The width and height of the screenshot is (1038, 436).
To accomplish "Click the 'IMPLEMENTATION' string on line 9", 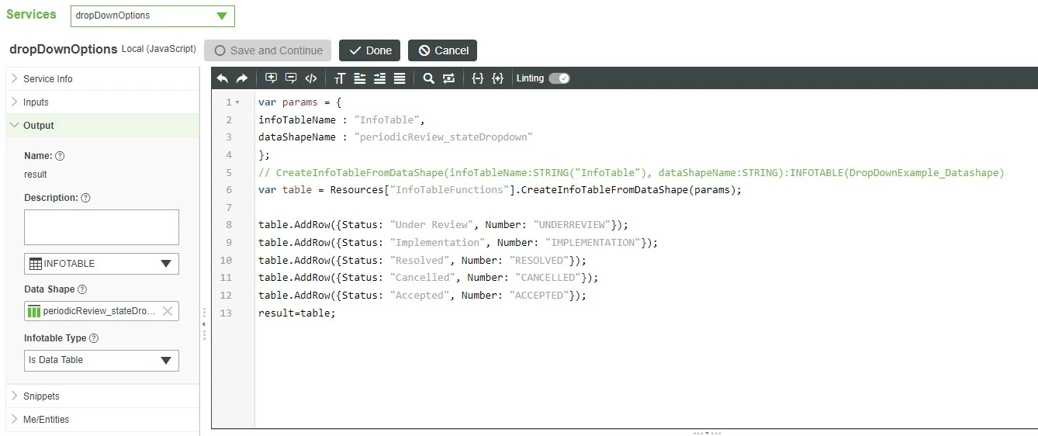I will coord(594,243).
